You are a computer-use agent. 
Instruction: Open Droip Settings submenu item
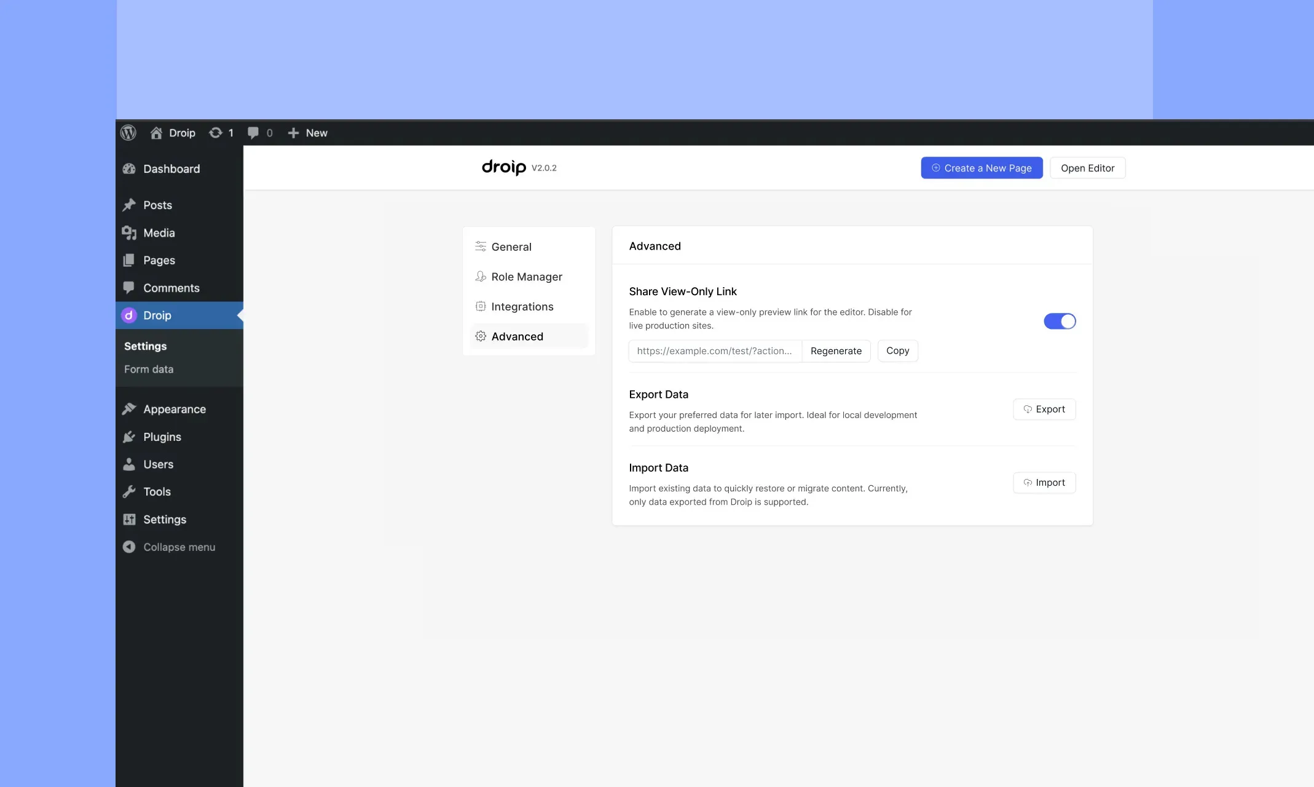(145, 346)
